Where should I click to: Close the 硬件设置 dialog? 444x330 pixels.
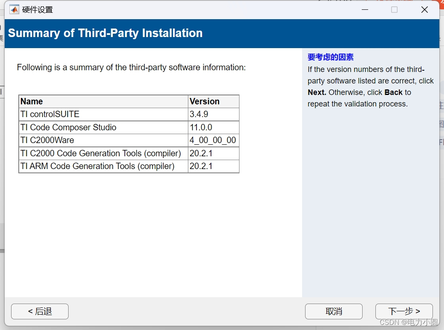(424, 10)
